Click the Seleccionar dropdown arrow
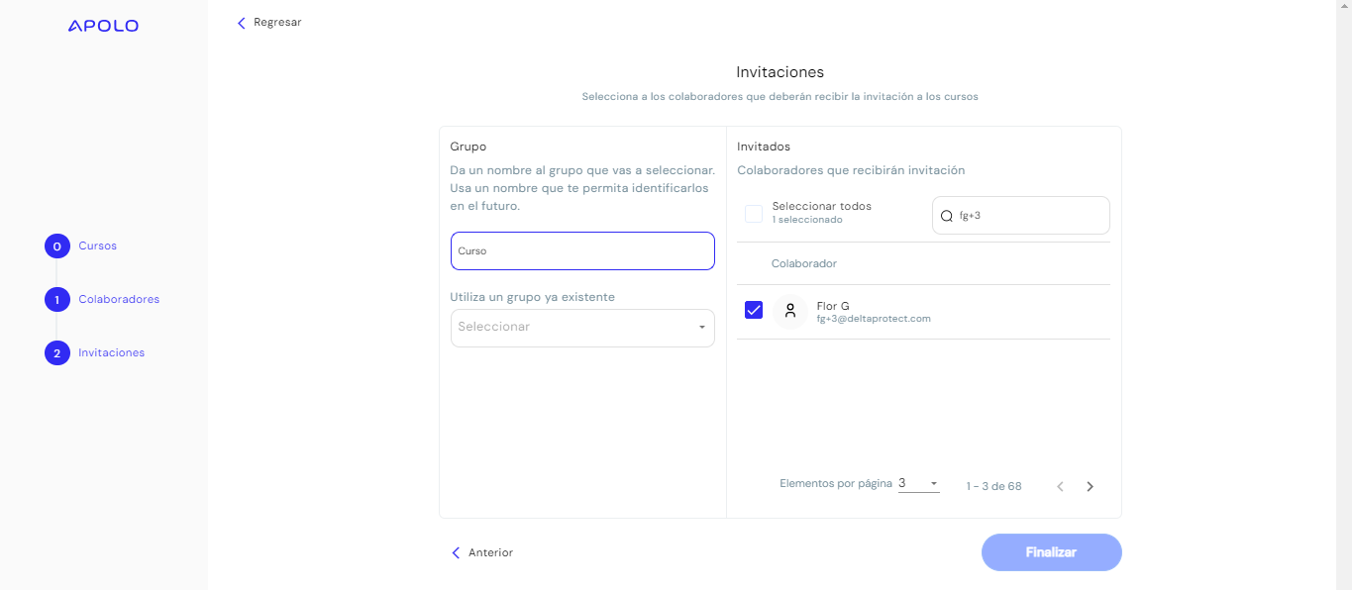Image resolution: width=1352 pixels, height=590 pixels. coord(701,328)
